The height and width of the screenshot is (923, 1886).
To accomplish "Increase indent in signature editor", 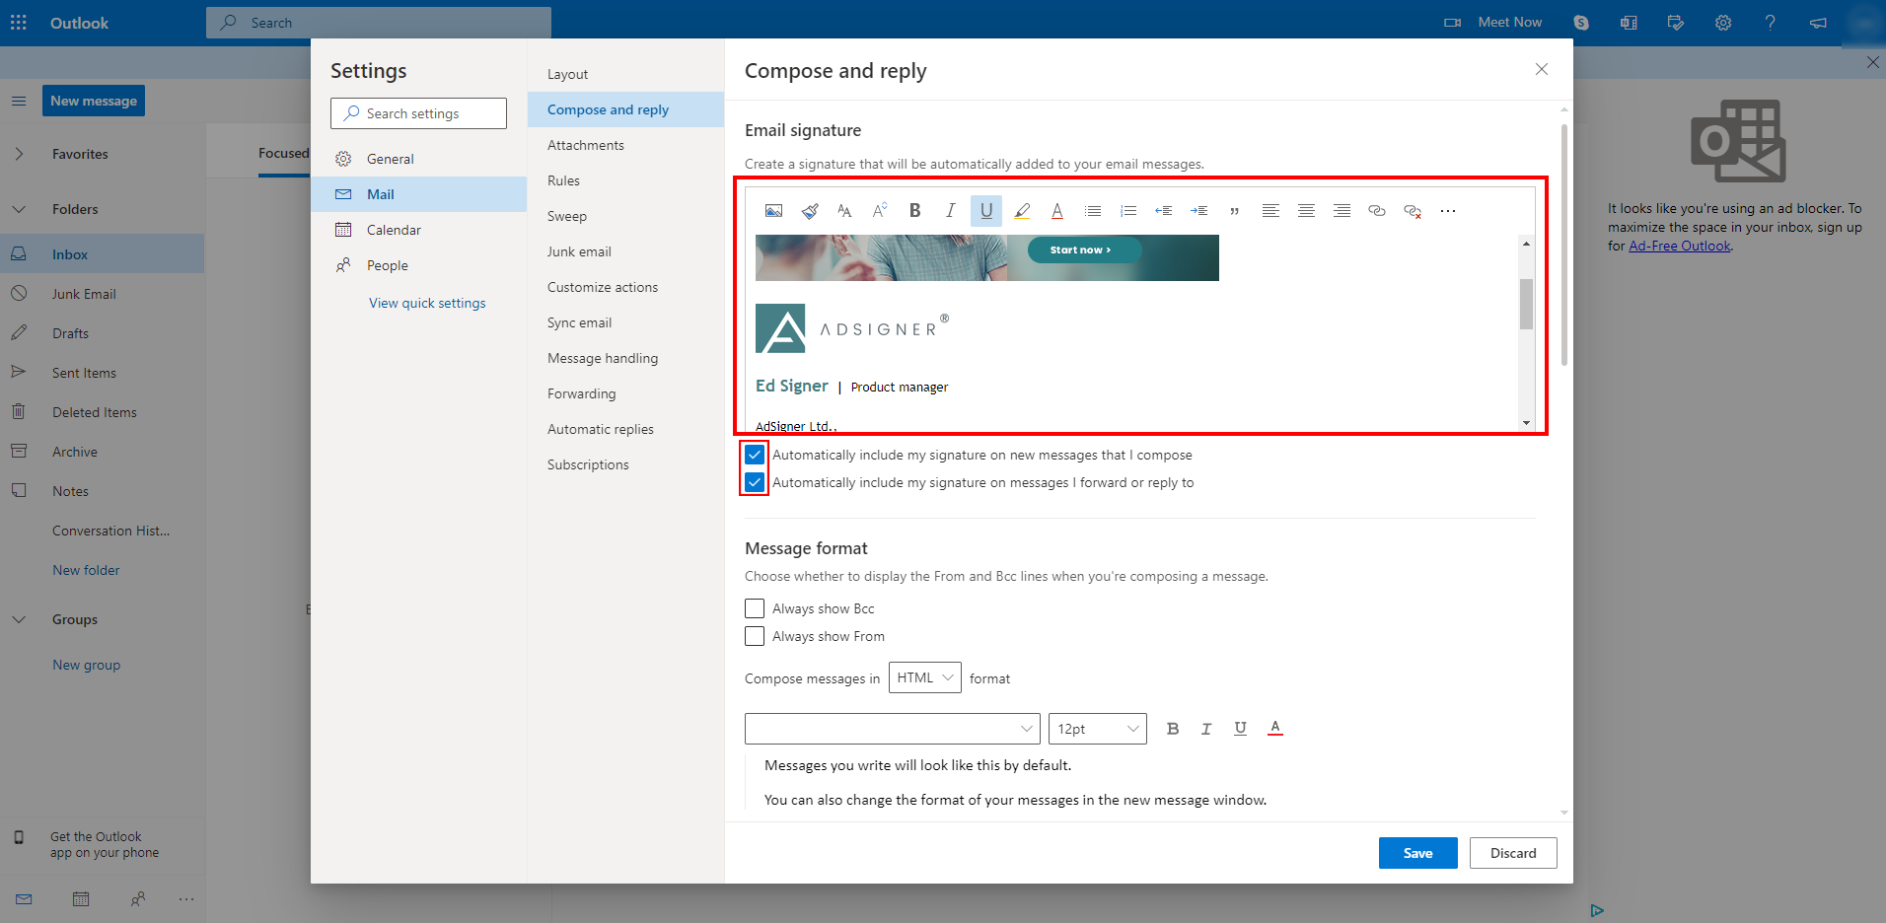I will (1199, 211).
